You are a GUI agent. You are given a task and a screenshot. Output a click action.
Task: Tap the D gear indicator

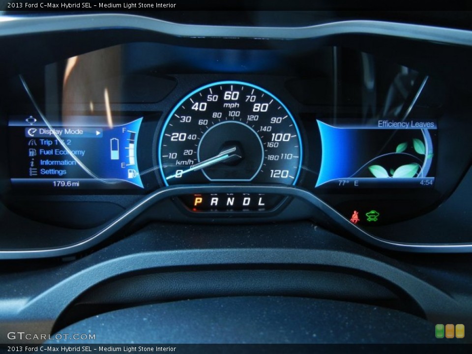(x=246, y=202)
